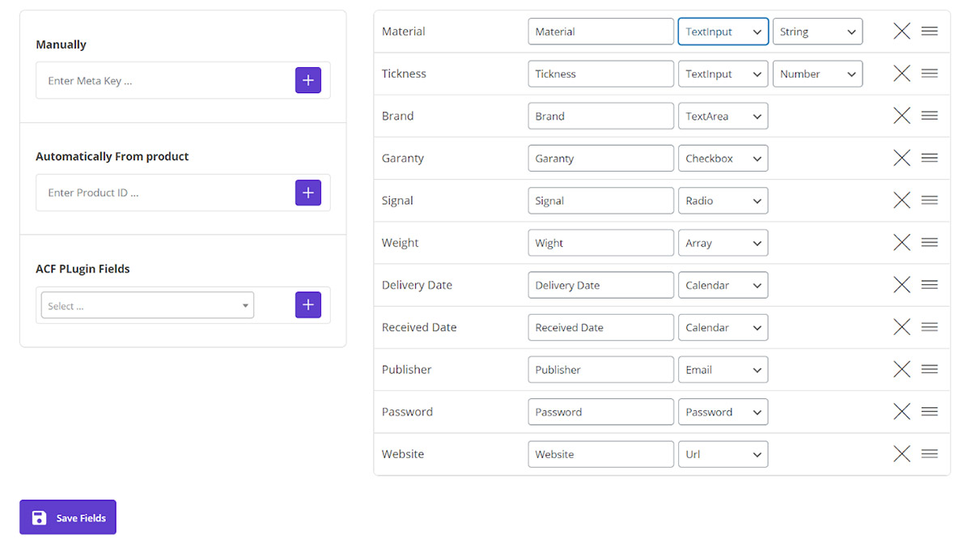
Task: Open the ACF Plugin Fields select dropdown
Action: tap(147, 306)
